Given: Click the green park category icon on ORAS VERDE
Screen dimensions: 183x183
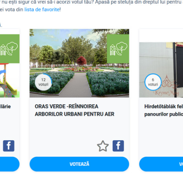Looking at the screenshot, I should click(118, 49).
